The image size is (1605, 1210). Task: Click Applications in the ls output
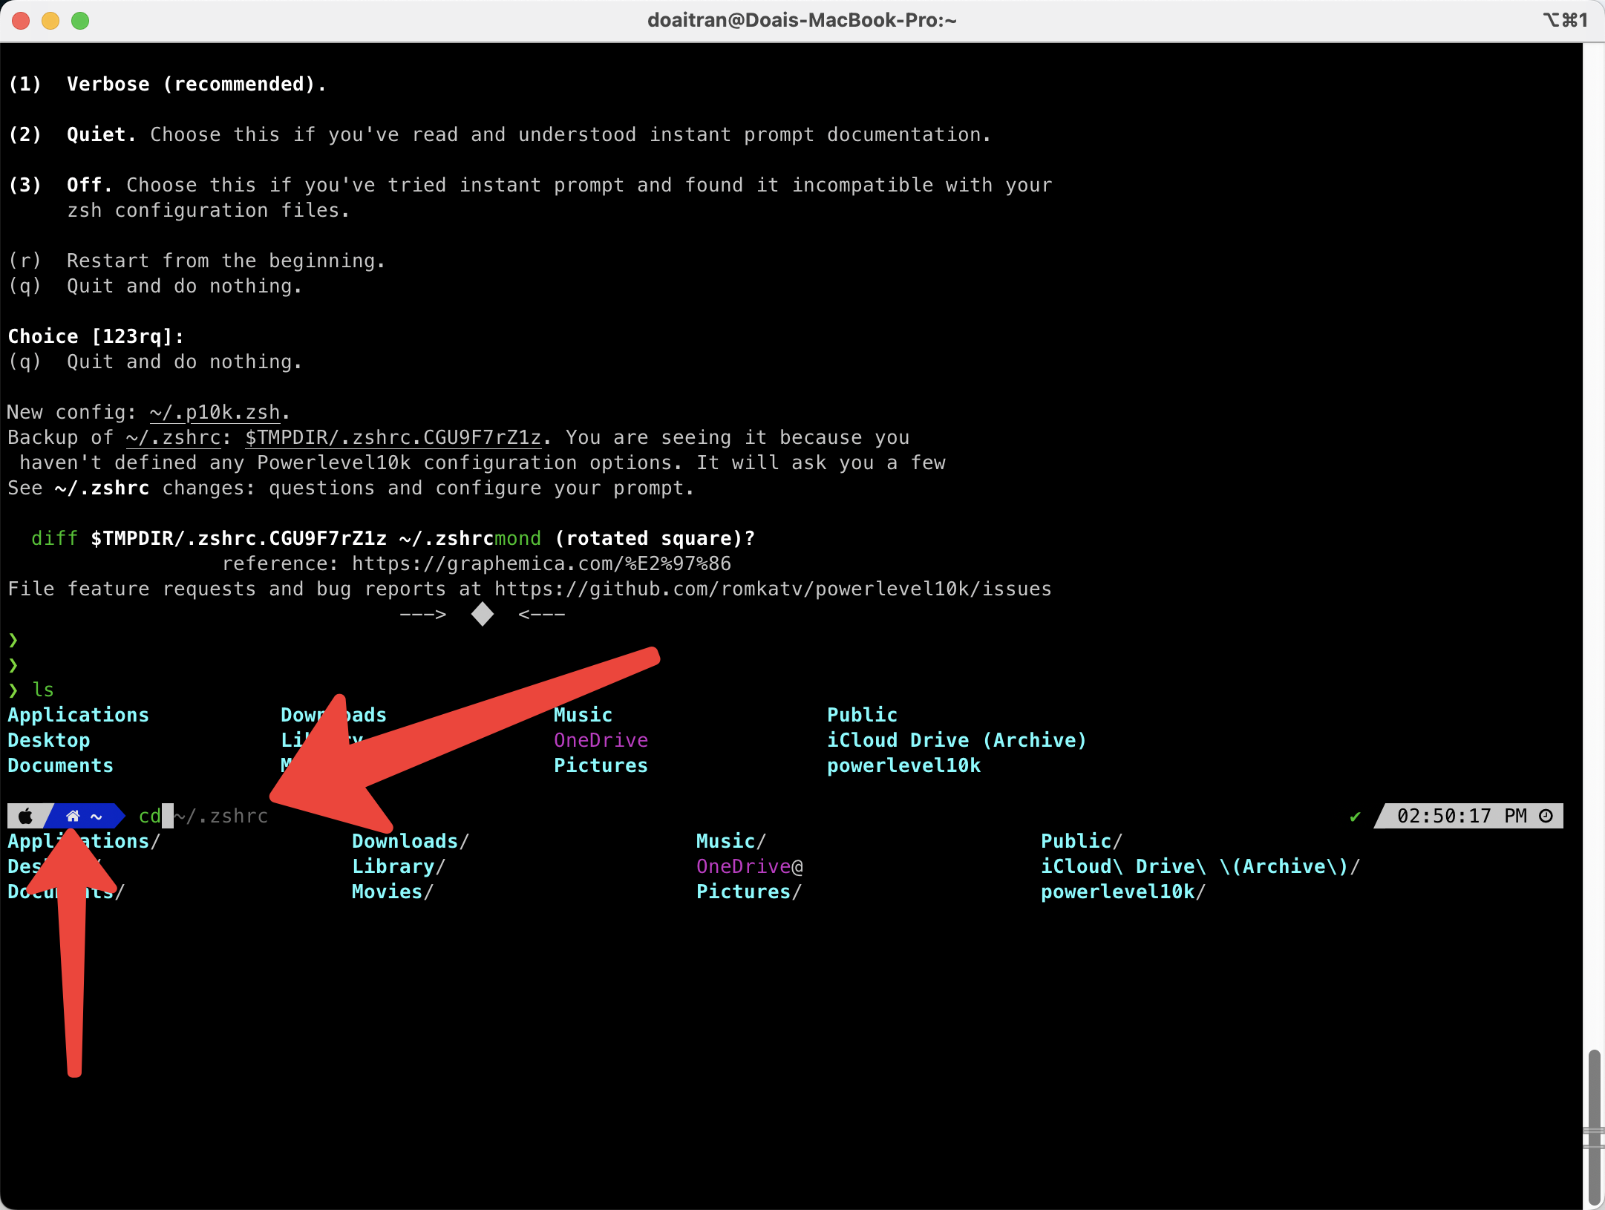click(79, 715)
